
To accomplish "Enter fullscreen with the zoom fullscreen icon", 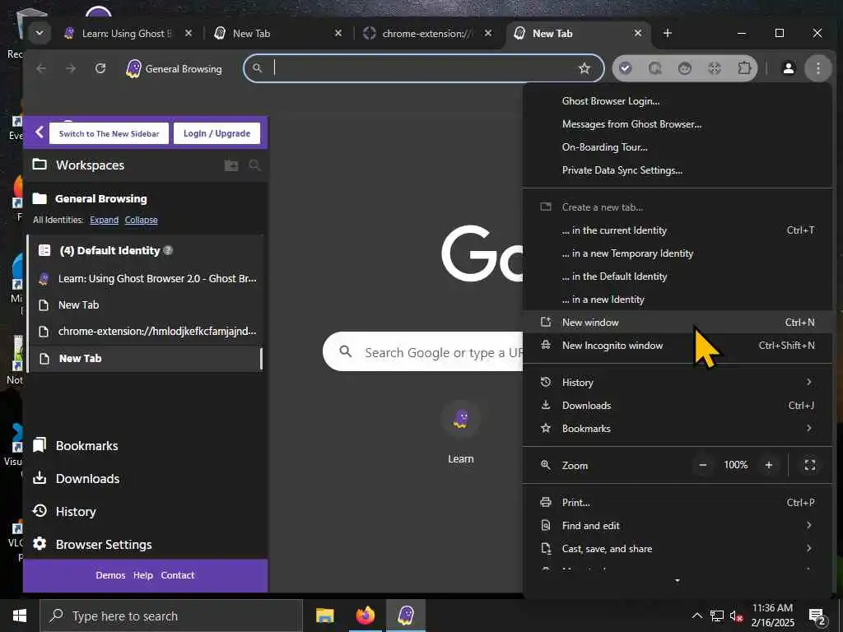I will pyautogui.click(x=810, y=465).
